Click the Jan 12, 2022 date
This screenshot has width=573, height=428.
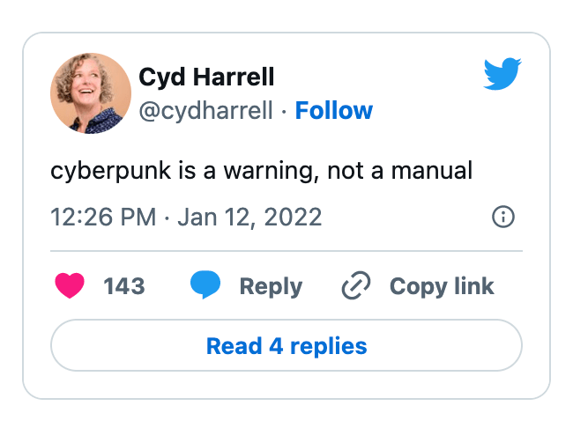click(249, 217)
